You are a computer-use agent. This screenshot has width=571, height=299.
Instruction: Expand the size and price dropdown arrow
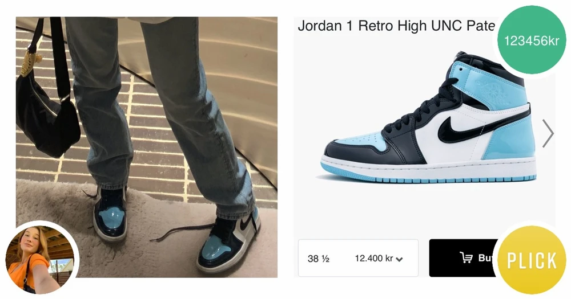399,259
